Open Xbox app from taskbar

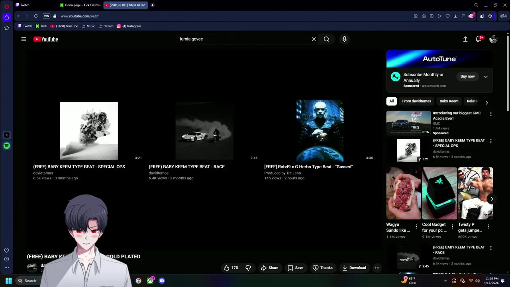click(150, 281)
